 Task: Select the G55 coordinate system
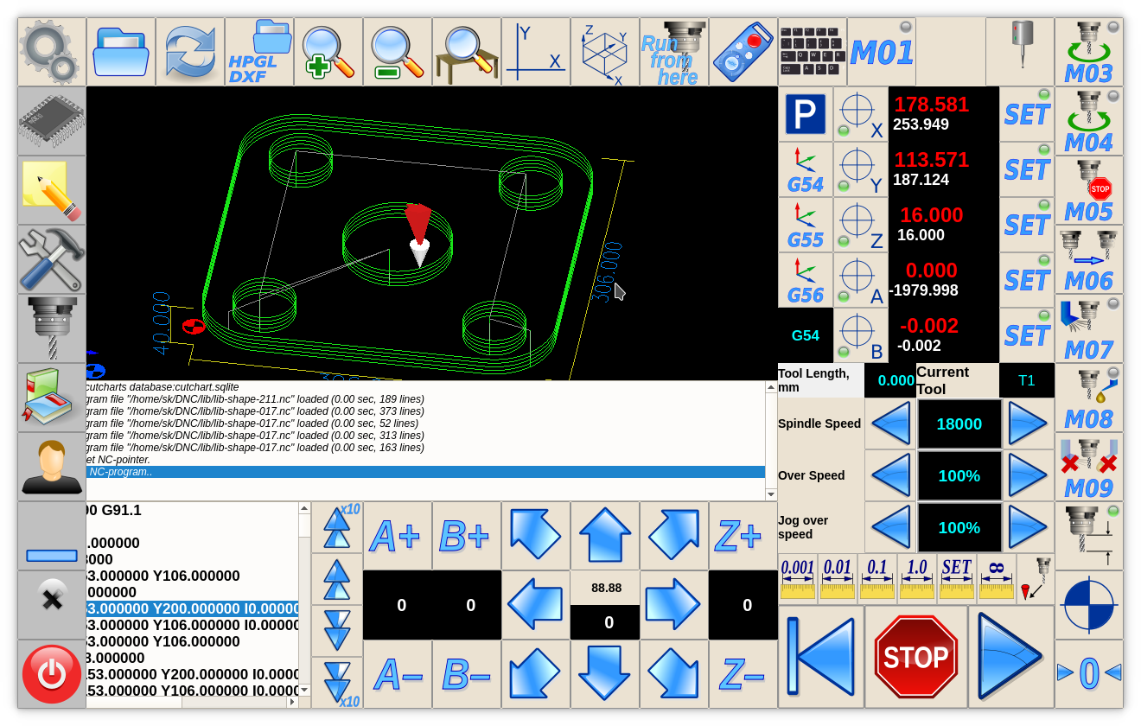click(x=805, y=225)
